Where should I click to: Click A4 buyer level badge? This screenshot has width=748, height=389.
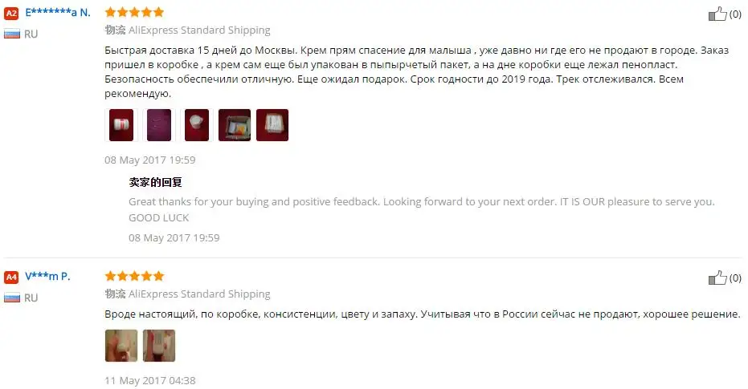[x=11, y=277]
